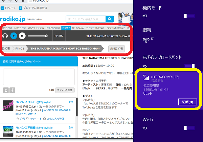The image size is (203, 142).
Task: Select the FM802 station tab
Action: [66, 28]
